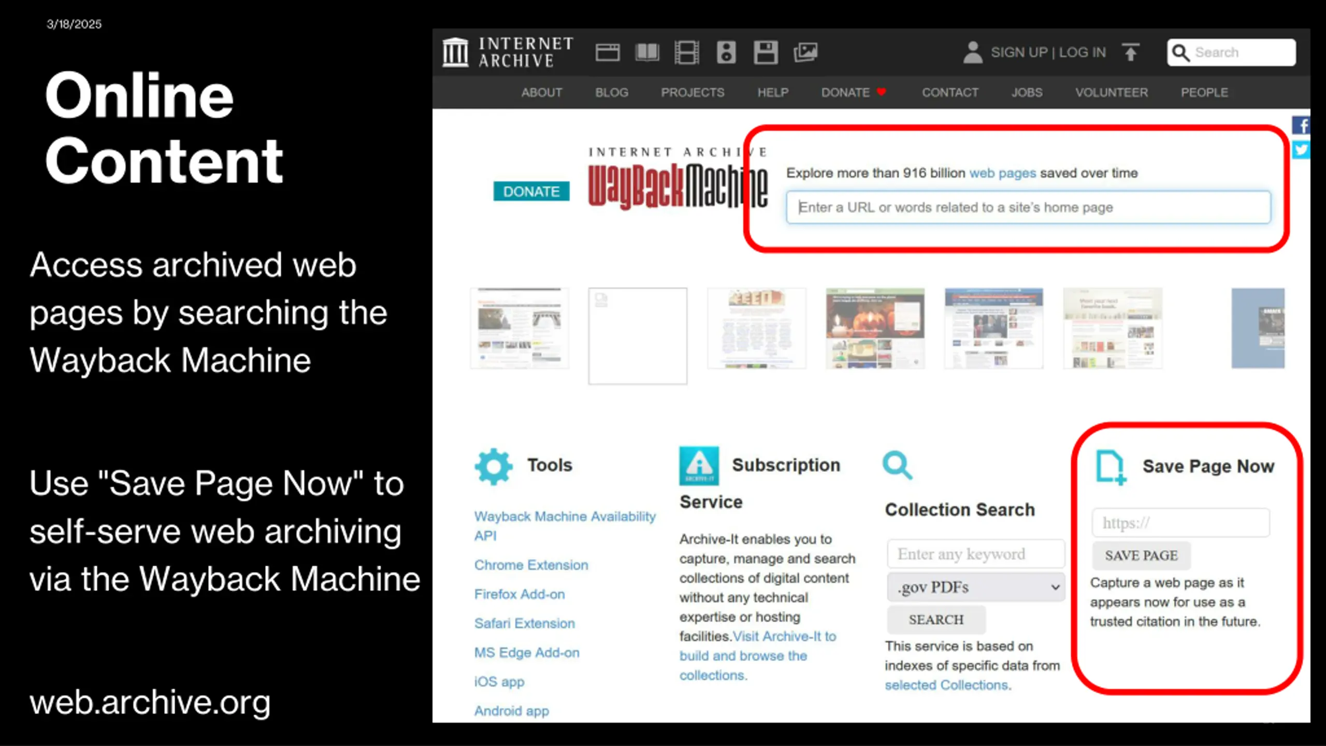Open the Texts book icon
Image resolution: width=1326 pixels, height=746 pixels.
pyautogui.click(x=647, y=52)
